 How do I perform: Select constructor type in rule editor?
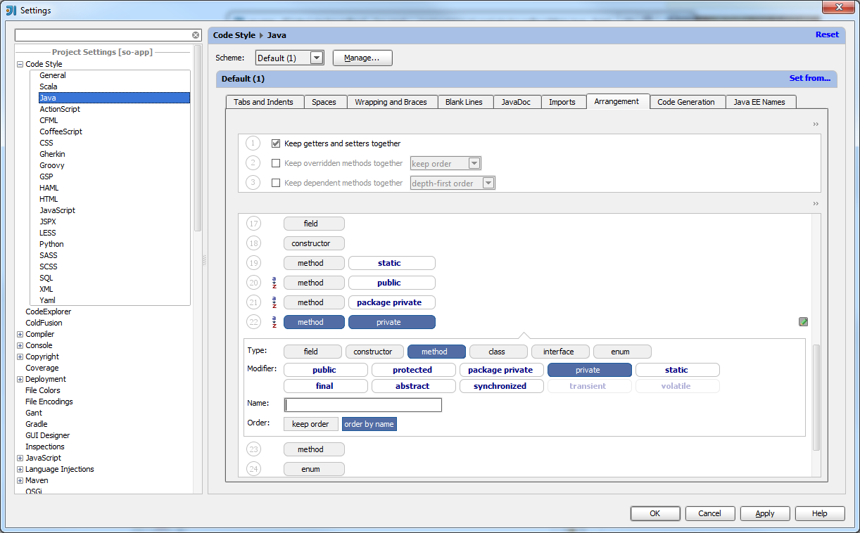point(373,352)
